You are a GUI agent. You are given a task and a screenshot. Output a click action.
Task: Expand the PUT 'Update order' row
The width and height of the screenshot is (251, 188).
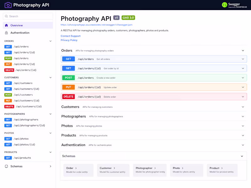click(154, 87)
